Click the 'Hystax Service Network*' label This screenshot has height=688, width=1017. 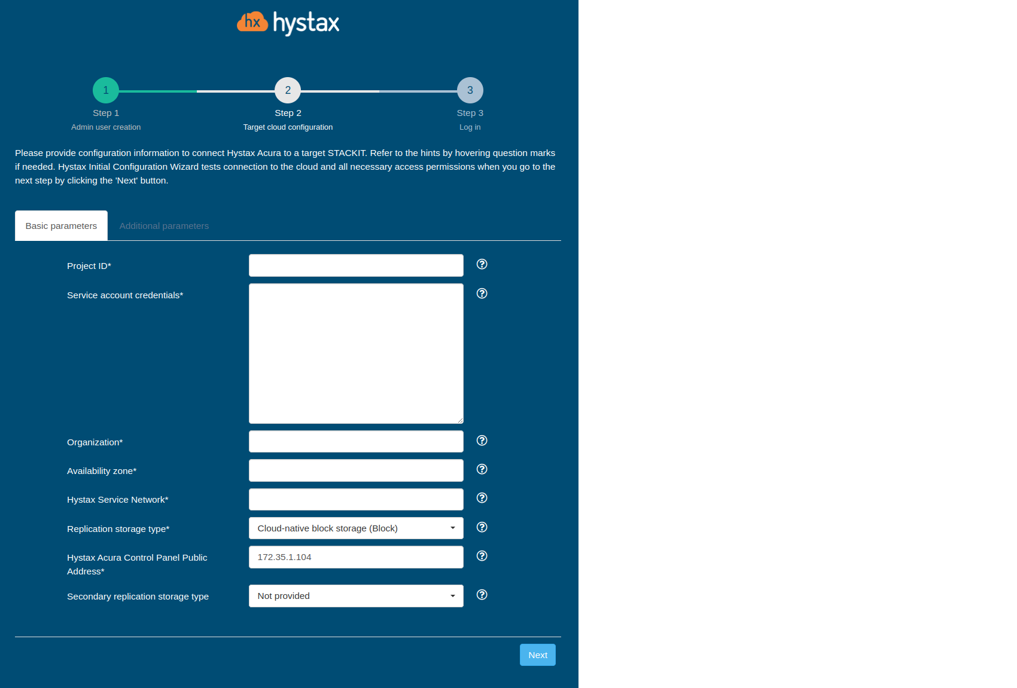pyautogui.click(x=118, y=500)
